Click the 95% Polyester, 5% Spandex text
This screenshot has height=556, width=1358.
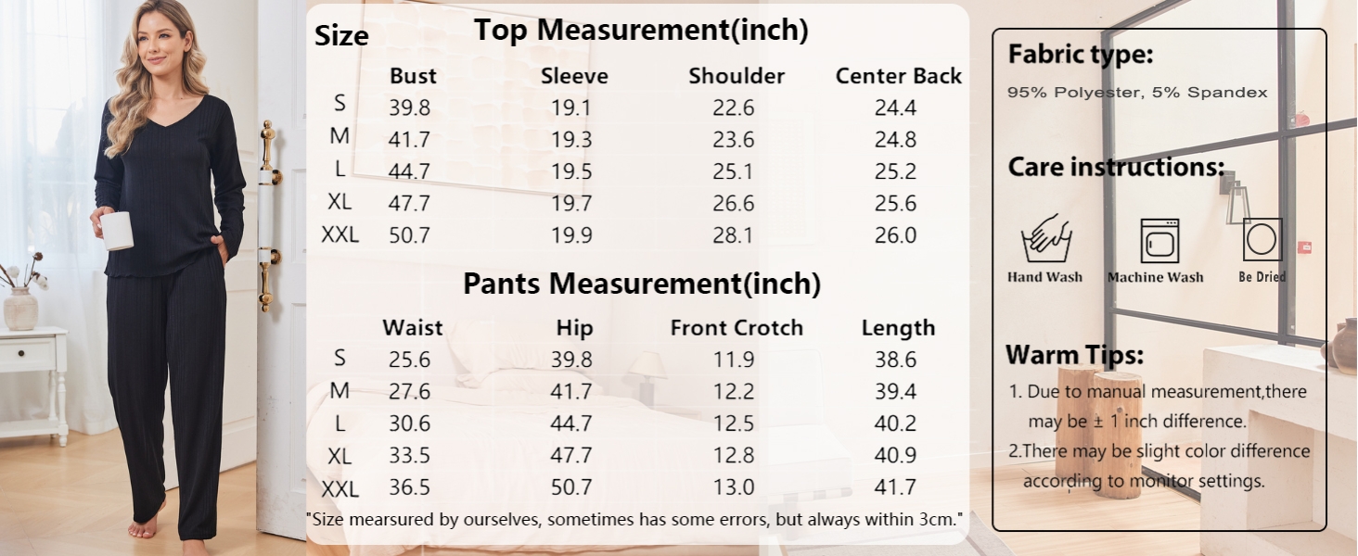click(x=1137, y=93)
